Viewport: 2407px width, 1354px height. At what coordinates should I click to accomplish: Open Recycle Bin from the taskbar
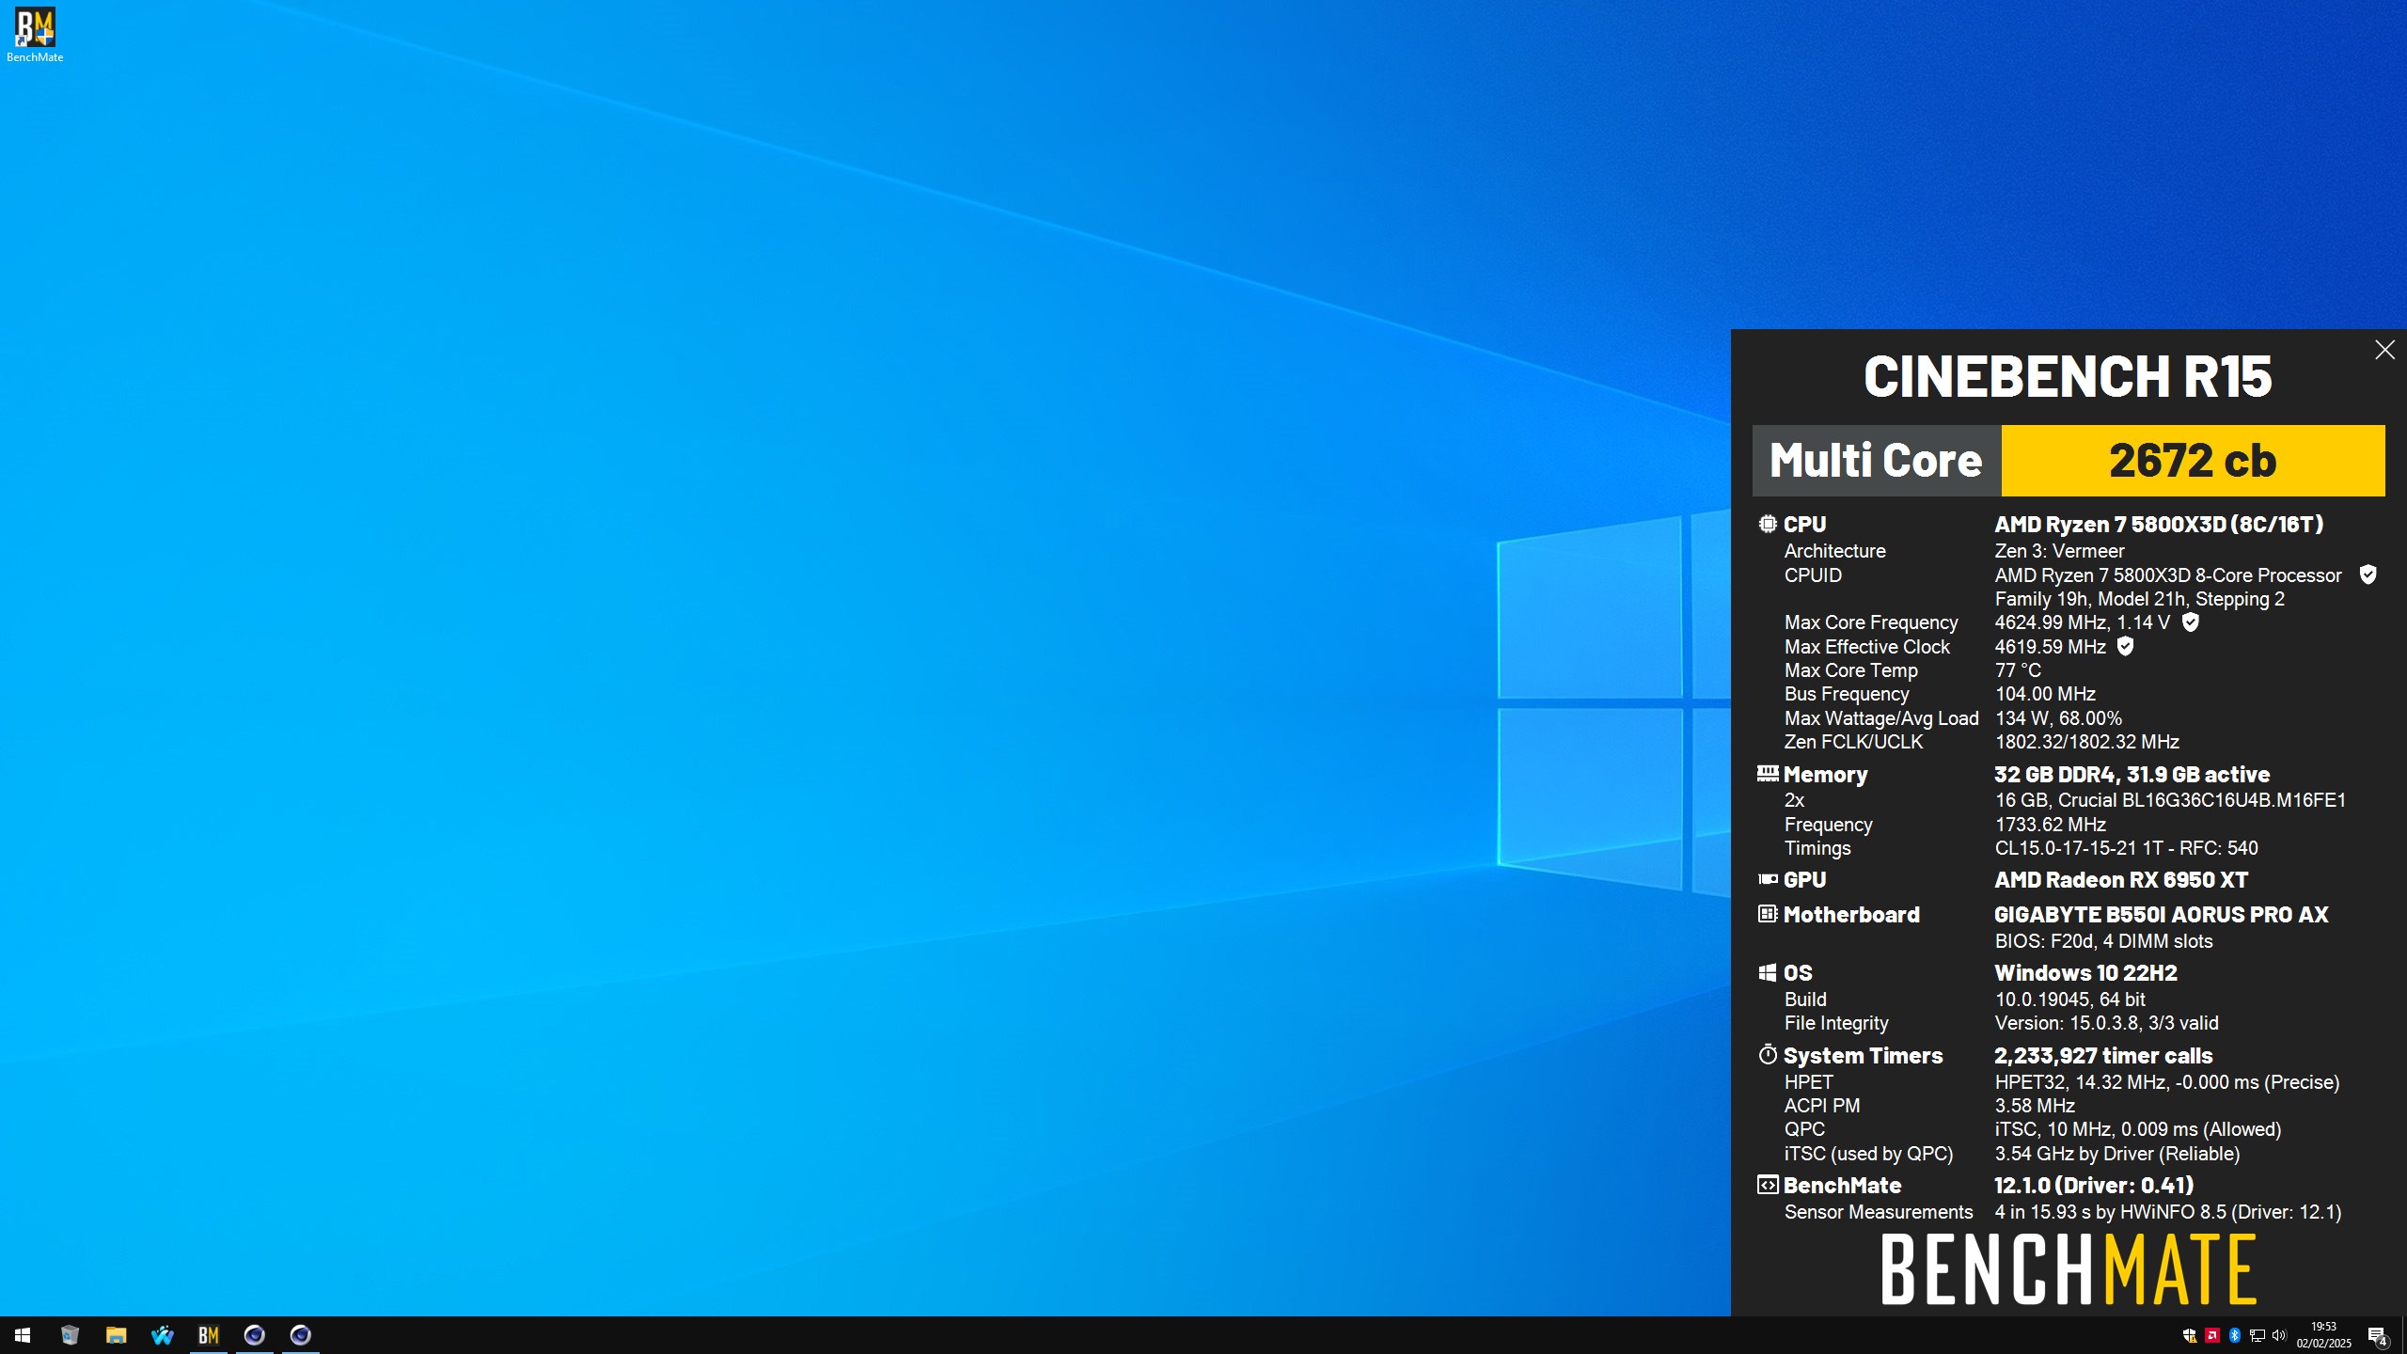(70, 1335)
